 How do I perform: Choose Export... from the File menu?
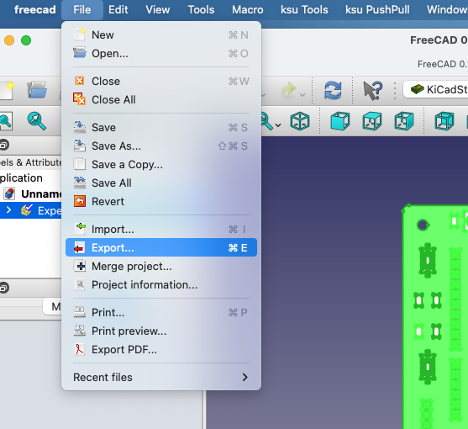point(161,247)
